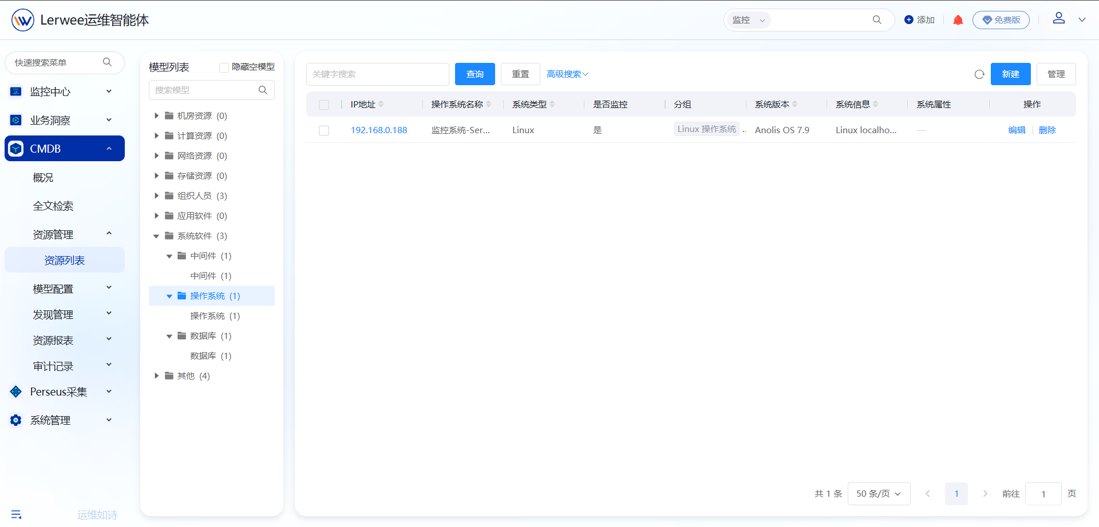This screenshot has height=527, width=1099.
Task: Open the alarm bell notifications
Action: pos(958,20)
